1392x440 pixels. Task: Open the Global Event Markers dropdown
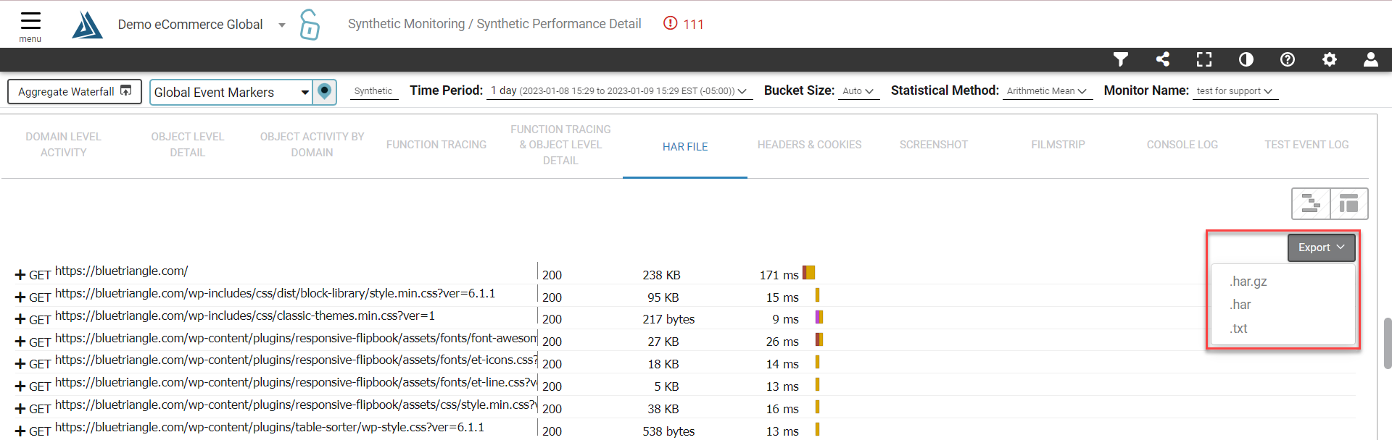click(231, 92)
